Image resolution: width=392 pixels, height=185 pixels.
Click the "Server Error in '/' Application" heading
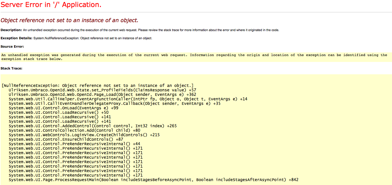[51, 5]
